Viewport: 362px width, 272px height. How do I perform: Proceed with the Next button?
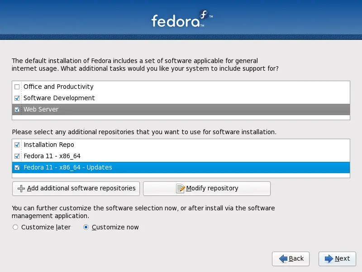337,258
